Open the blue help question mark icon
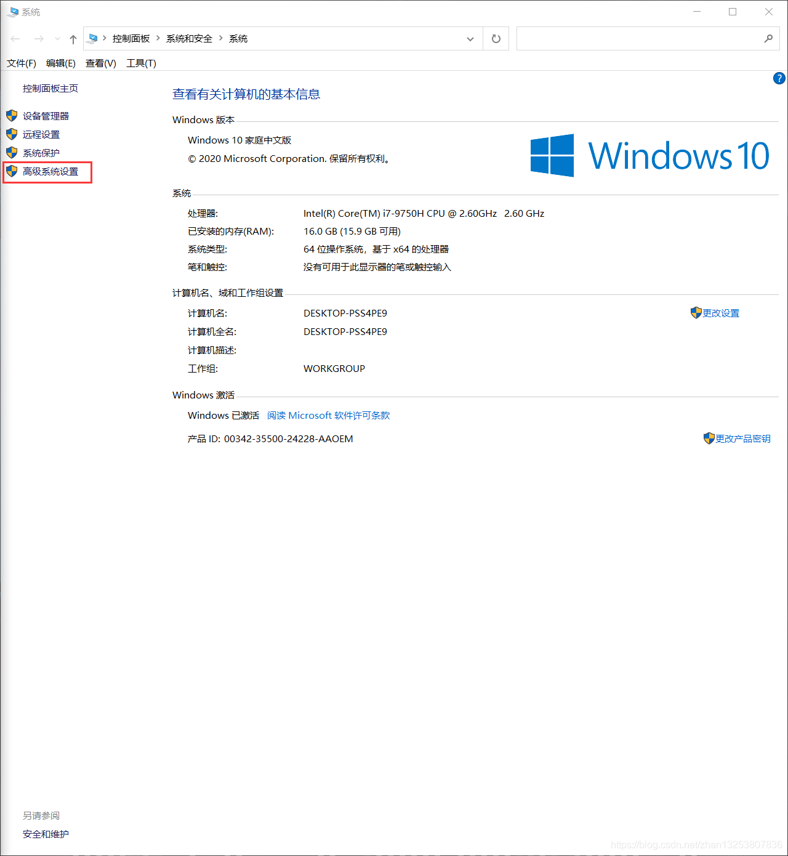This screenshot has width=788, height=856. click(x=779, y=78)
